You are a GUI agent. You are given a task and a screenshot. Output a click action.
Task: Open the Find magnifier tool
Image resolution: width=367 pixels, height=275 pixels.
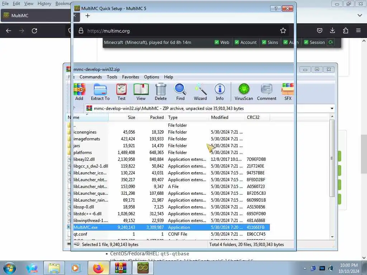[x=180, y=92]
